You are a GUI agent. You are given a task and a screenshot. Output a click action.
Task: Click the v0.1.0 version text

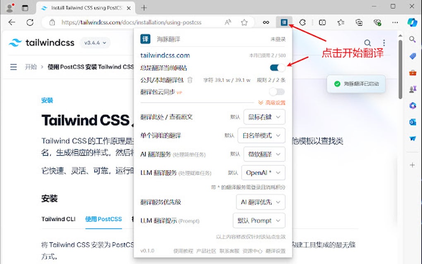click(147, 251)
